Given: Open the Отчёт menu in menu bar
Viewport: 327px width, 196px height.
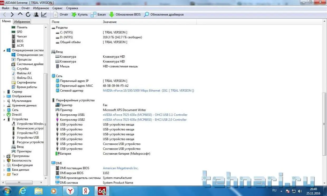Looking at the screenshot, I should [26, 8].
